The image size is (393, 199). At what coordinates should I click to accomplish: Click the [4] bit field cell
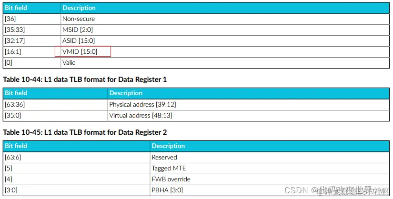click(76, 179)
